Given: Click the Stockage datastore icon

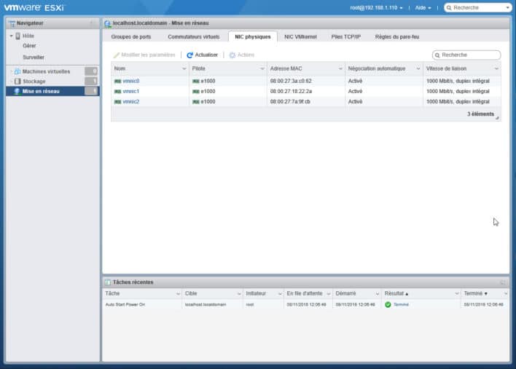Looking at the screenshot, I should pos(17,82).
